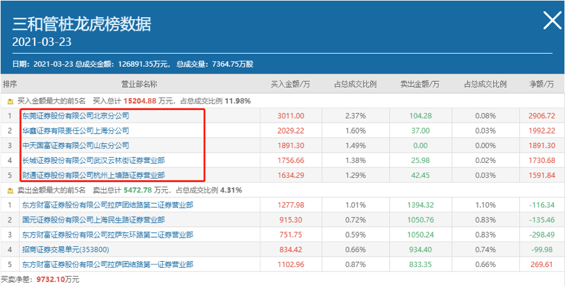Open 东方财富证券拉萨团结路第二证券营业部 link
The image size is (565, 286).
pyautogui.click(x=107, y=204)
